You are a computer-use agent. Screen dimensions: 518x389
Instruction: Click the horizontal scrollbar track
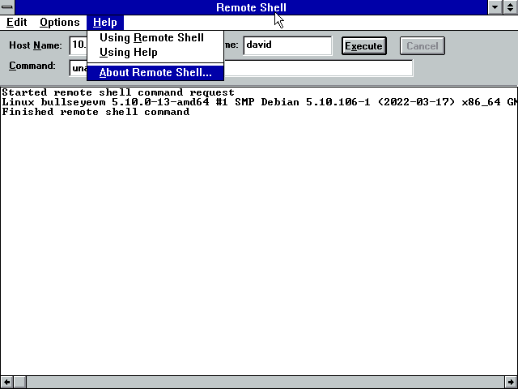click(x=265, y=382)
